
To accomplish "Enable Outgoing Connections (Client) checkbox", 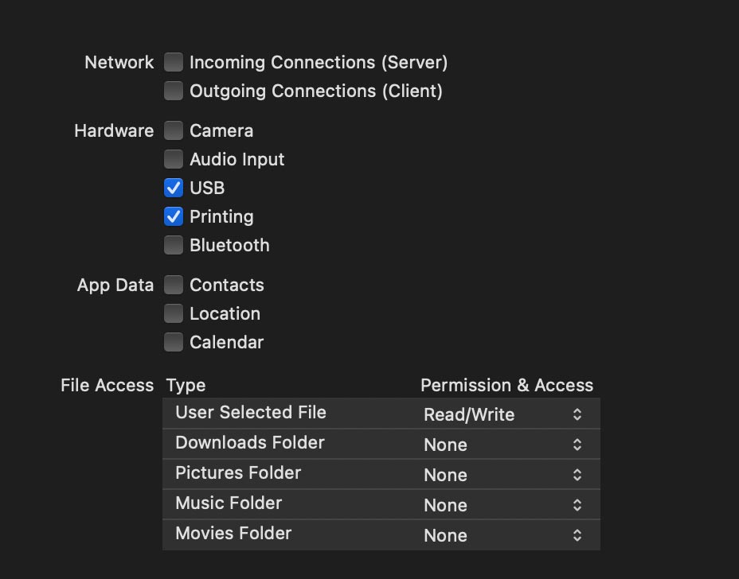I will tap(174, 91).
